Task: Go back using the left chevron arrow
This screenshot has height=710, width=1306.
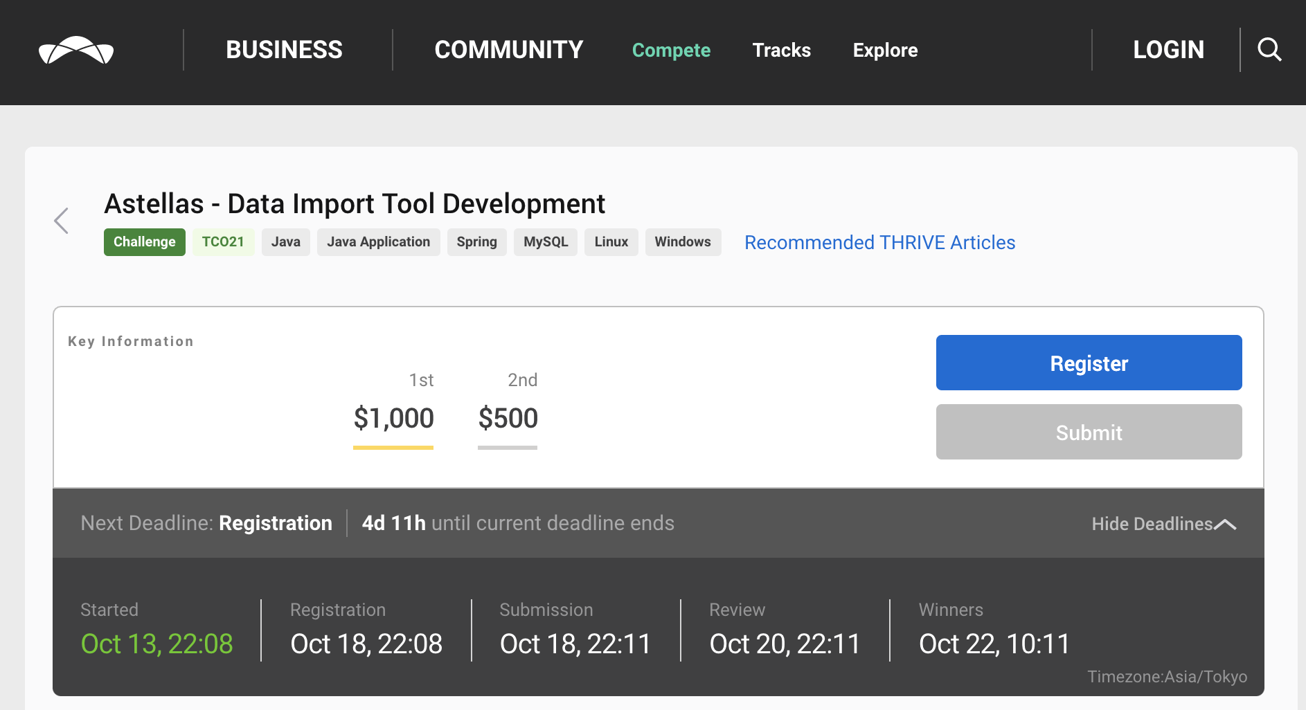Action: [x=62, y=221]
